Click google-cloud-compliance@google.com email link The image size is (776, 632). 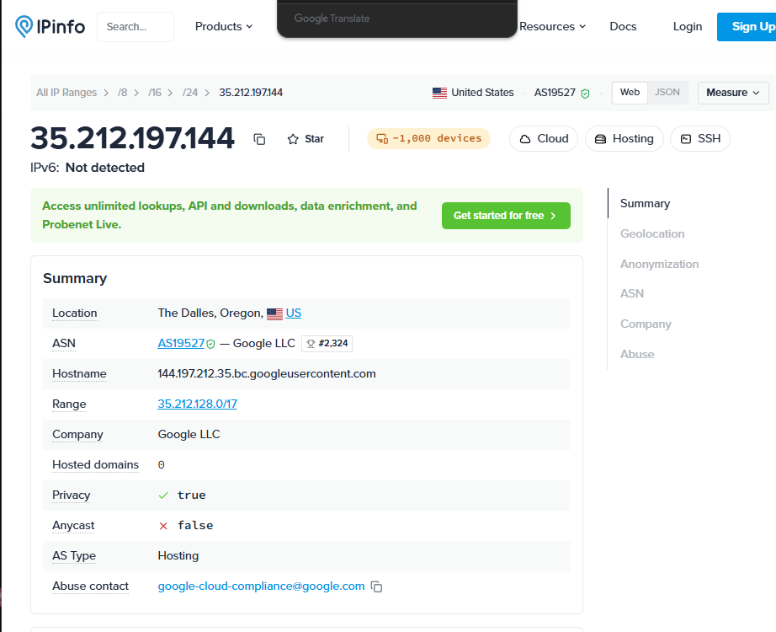[x=261, y=586]
